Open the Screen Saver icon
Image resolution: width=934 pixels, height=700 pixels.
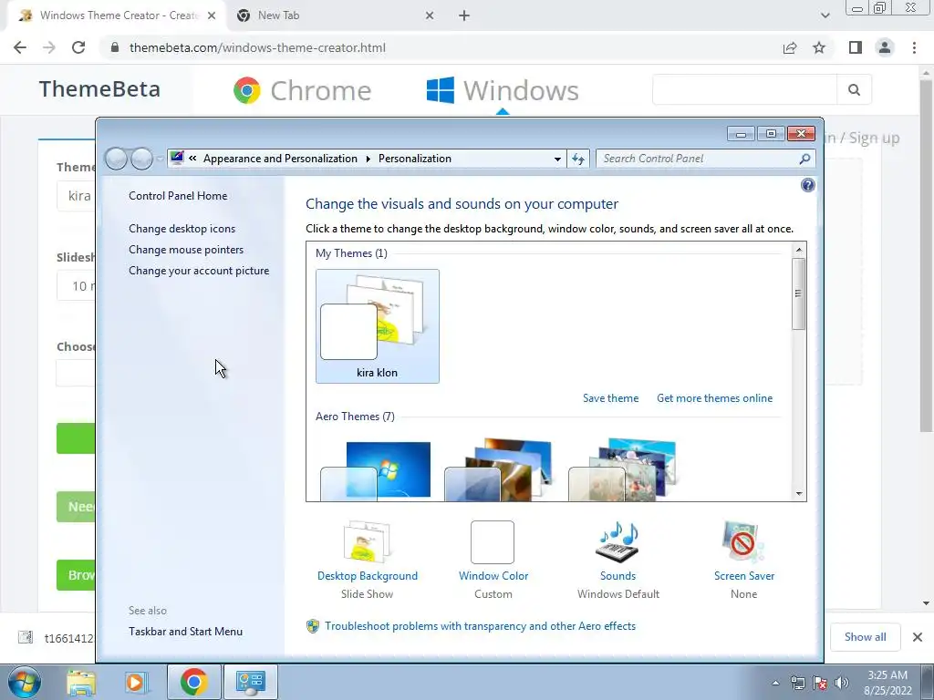(x=742, y=541)
